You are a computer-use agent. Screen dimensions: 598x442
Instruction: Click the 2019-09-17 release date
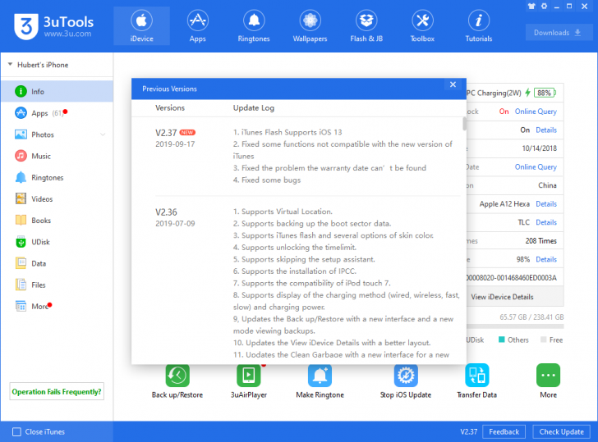pos(175,144)
